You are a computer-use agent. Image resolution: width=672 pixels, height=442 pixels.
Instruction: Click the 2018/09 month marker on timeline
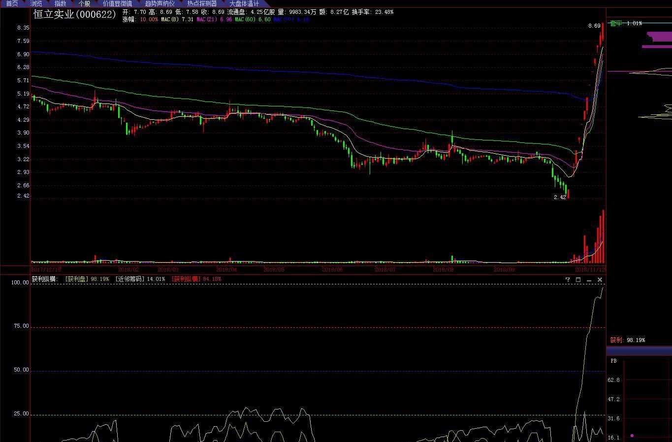click(504, 270)
